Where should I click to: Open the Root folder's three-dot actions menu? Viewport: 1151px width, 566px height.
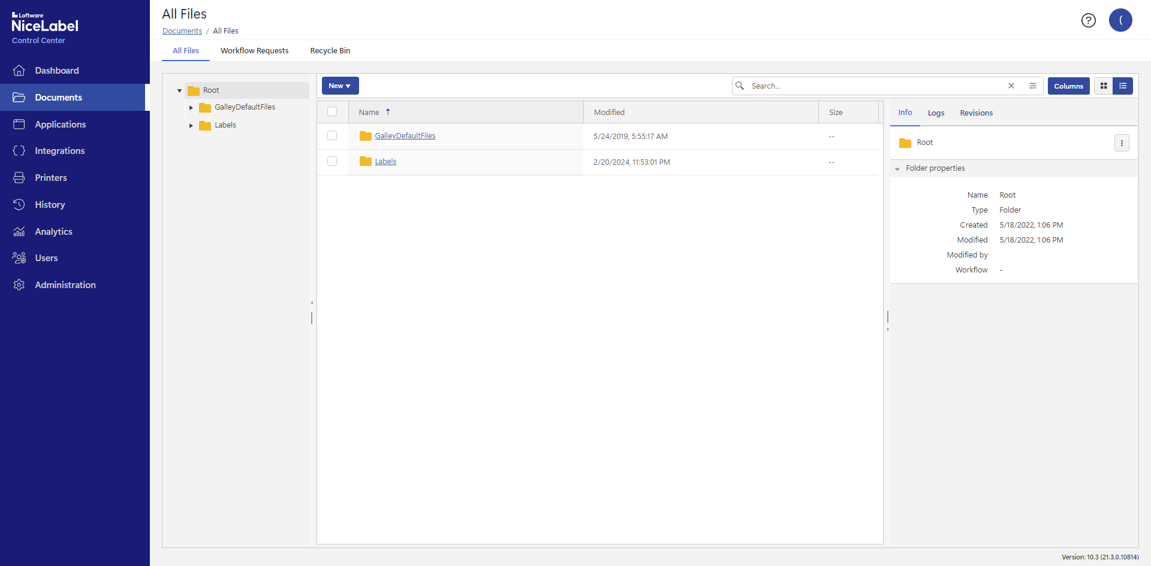1122,143
